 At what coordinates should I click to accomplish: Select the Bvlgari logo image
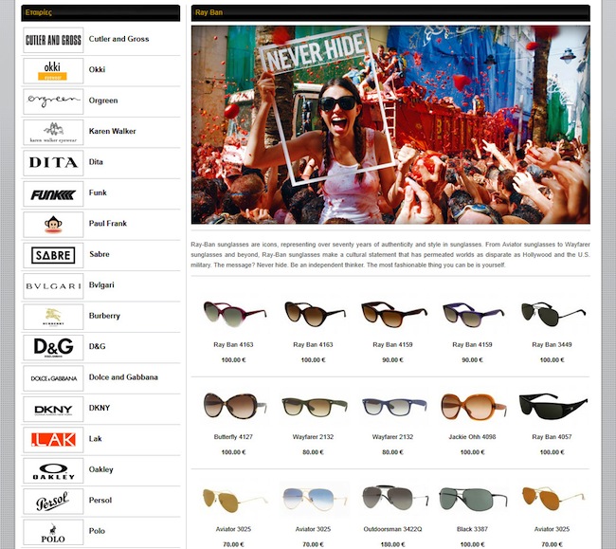point(53,286)
